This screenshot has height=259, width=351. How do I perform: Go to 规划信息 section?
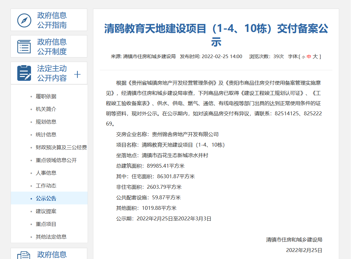click(x=46, y=122)
